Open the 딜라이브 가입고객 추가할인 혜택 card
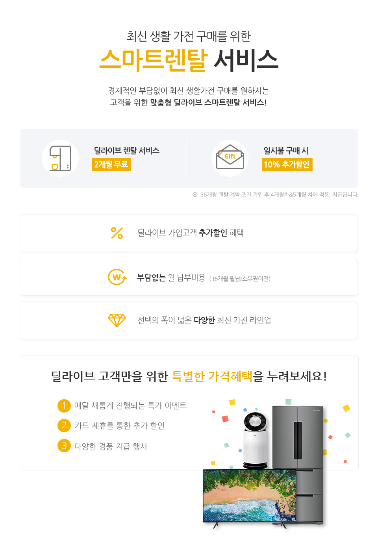 [188, 233]
